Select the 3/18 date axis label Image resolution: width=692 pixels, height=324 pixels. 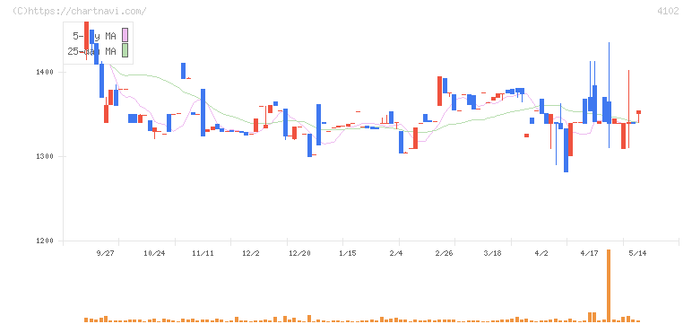[492, 253]
